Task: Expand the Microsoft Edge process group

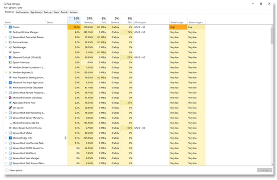Action: click(6, 138)
